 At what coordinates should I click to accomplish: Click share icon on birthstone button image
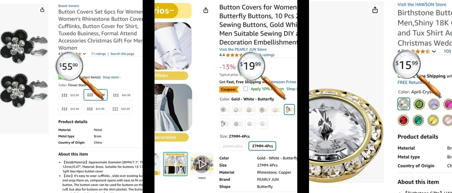coord(375,10)
